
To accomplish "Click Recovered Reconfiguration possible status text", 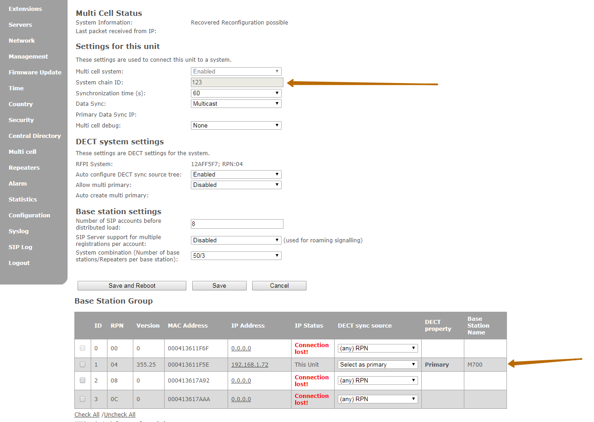I will coord(239,22).
